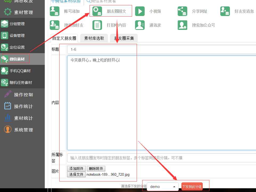Open 搜索加公众号 icon
256x192 pixels.
click(182, 25)
